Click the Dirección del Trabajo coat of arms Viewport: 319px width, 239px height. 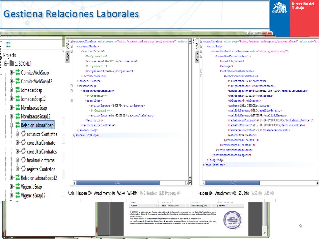tap(279, 8)
